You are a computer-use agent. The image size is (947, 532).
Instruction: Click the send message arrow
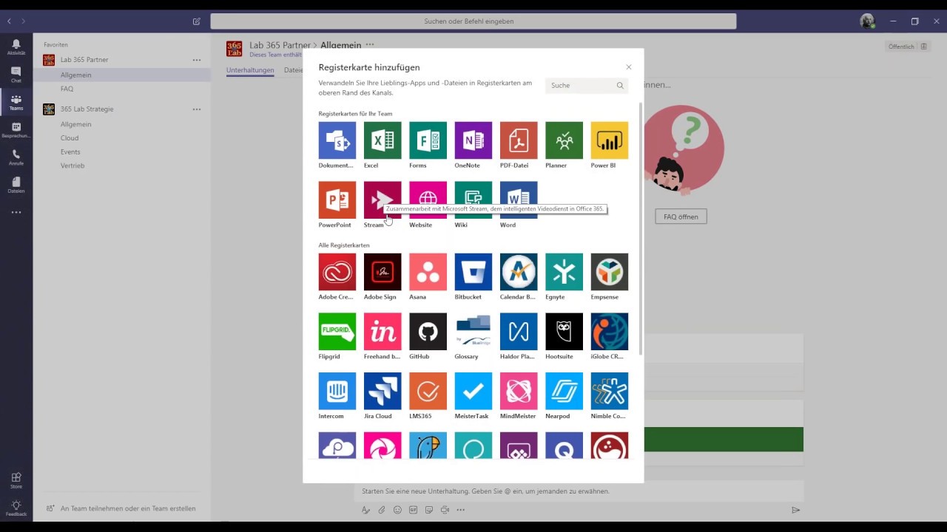(796, 510)
